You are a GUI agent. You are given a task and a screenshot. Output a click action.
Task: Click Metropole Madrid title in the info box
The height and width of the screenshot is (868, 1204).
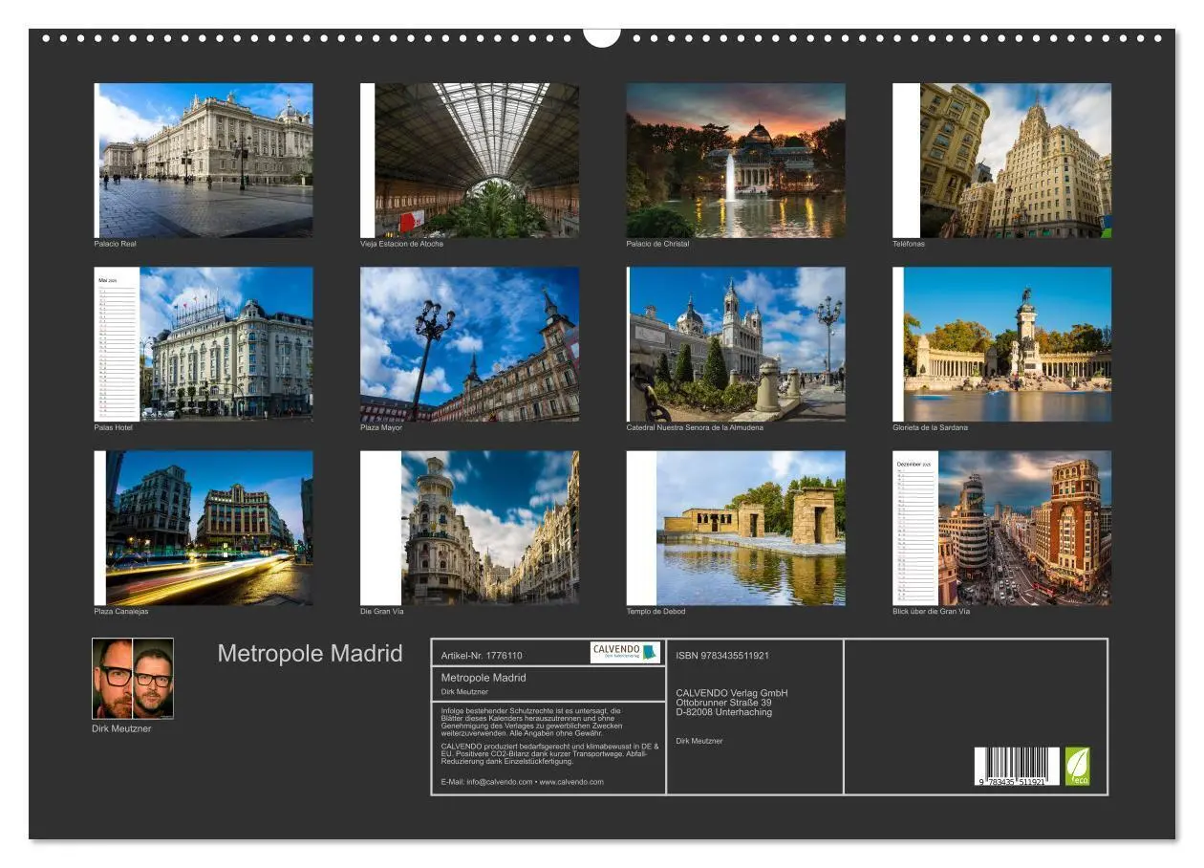coord(484,677)
